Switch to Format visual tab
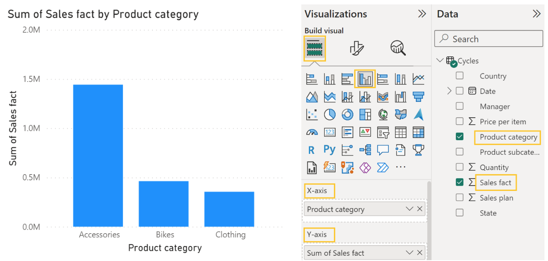 (x=357, y=48)
